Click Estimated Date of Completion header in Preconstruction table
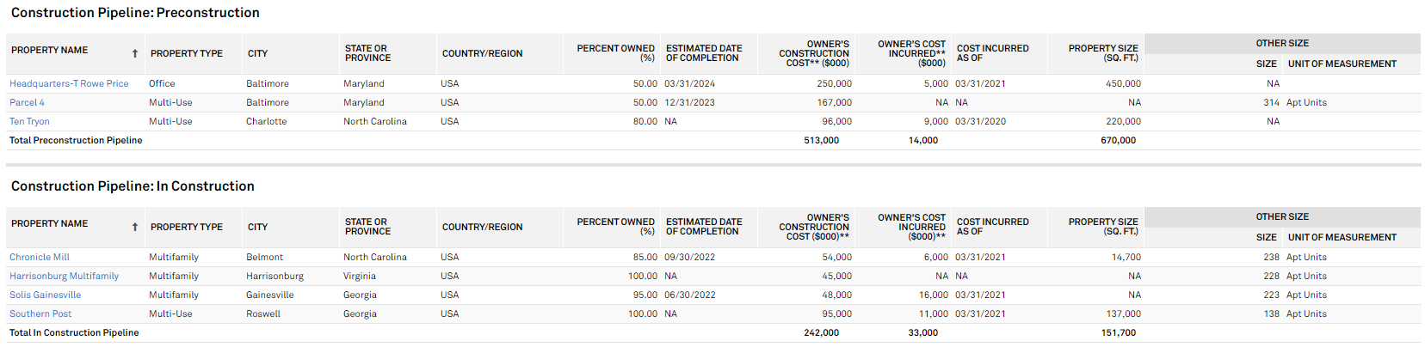Screen dimensions: 1425x353 704,53
